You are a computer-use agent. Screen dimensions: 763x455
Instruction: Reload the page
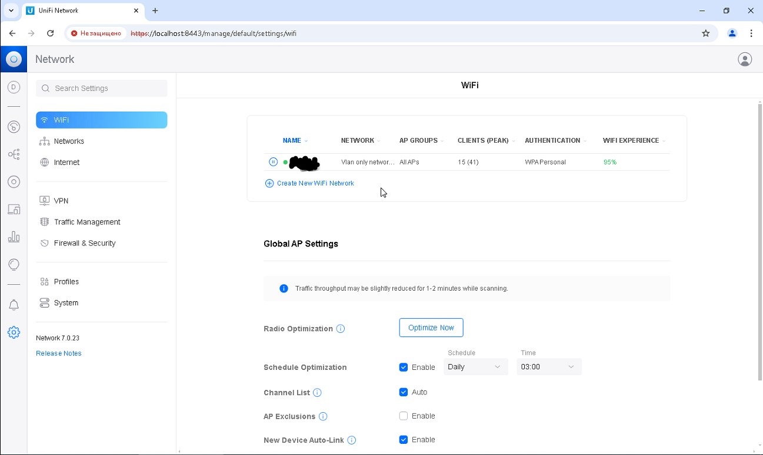51,33
